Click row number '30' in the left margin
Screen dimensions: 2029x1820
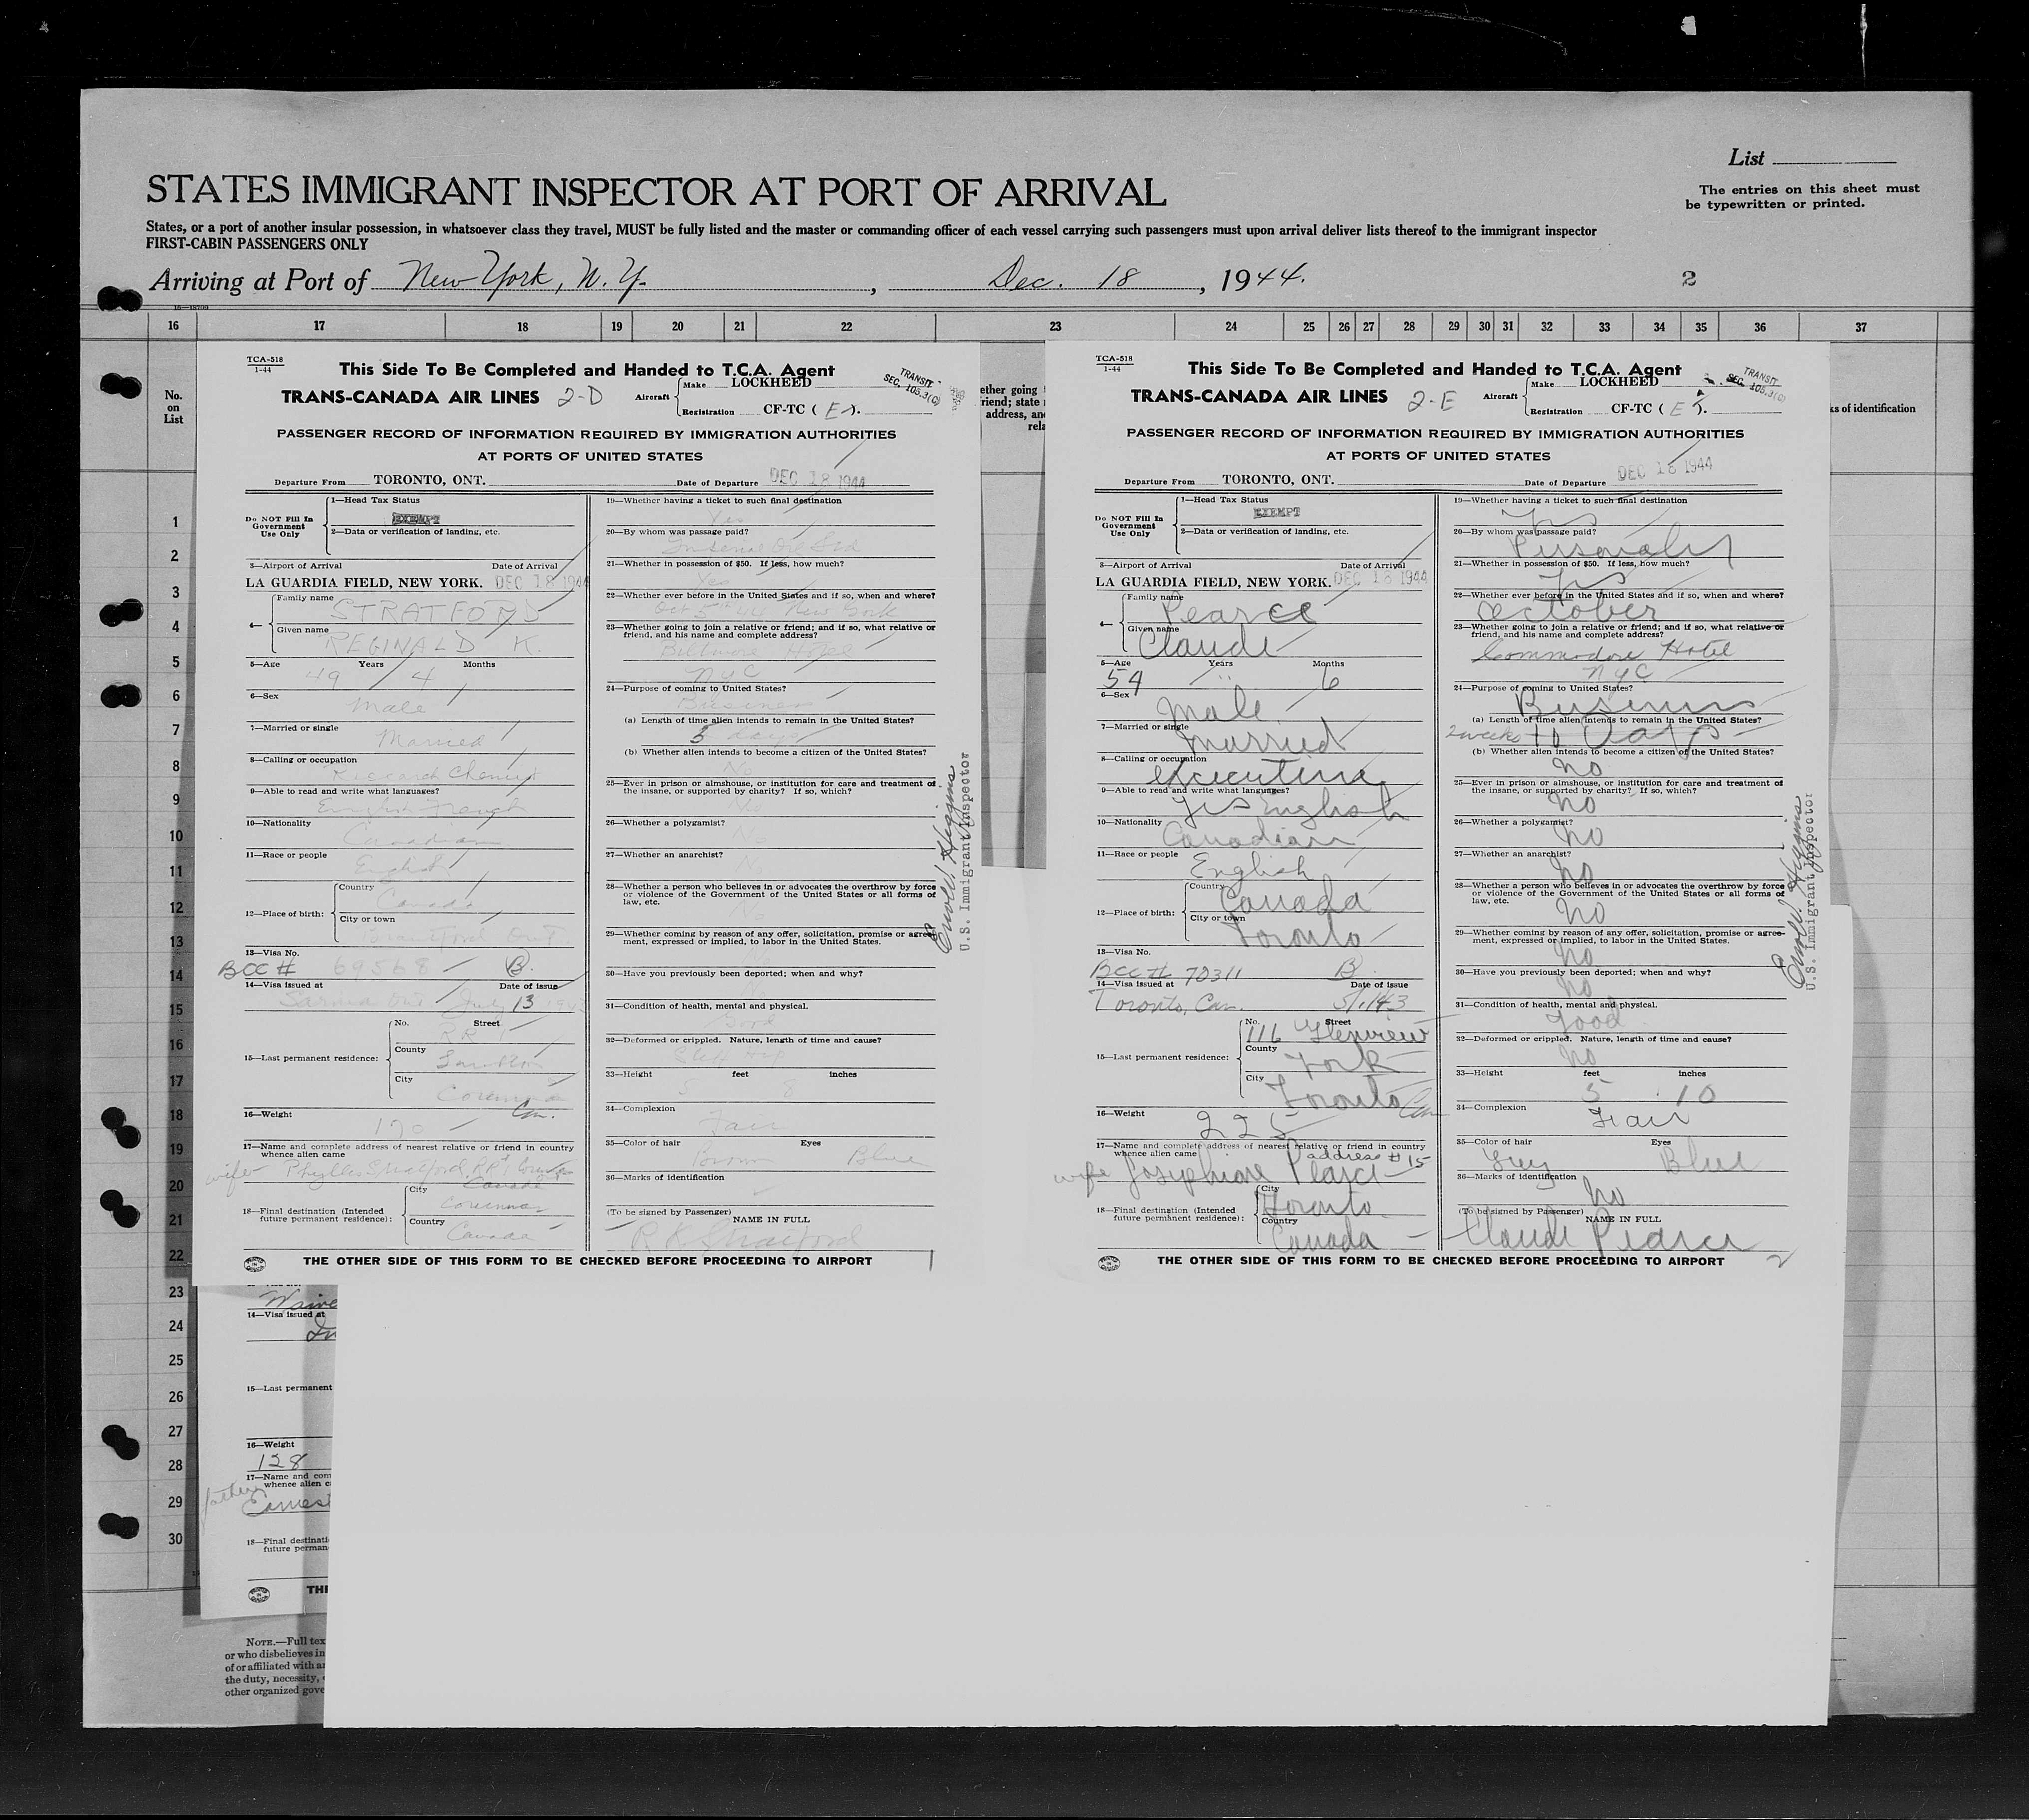pos(175,1538)
